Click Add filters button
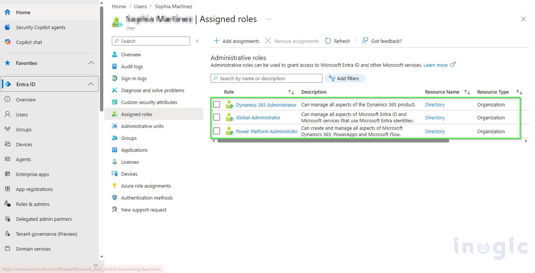 345,78
